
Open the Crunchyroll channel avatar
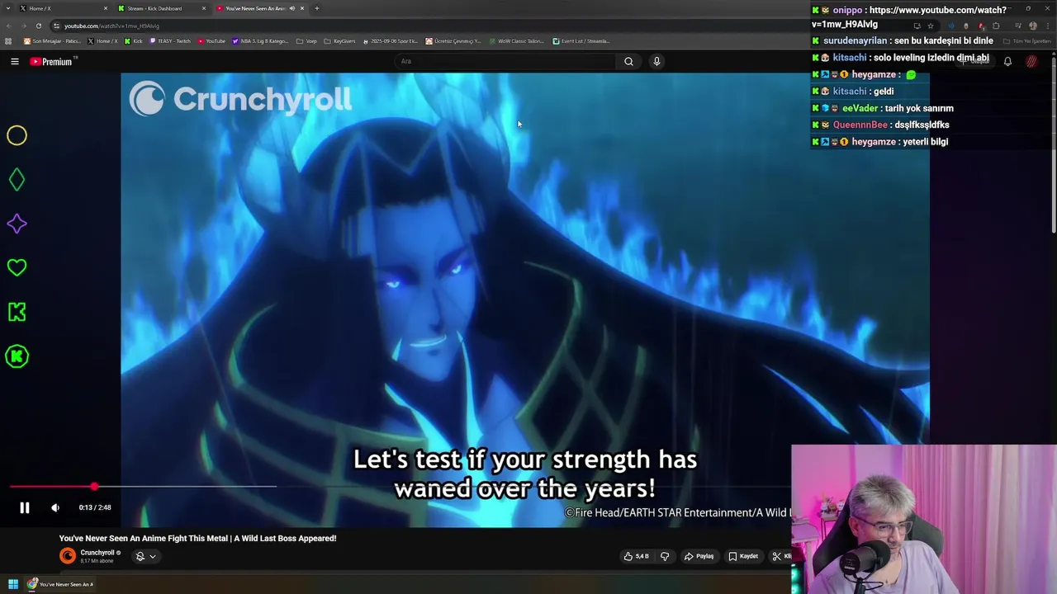click(x=68, y=556)
